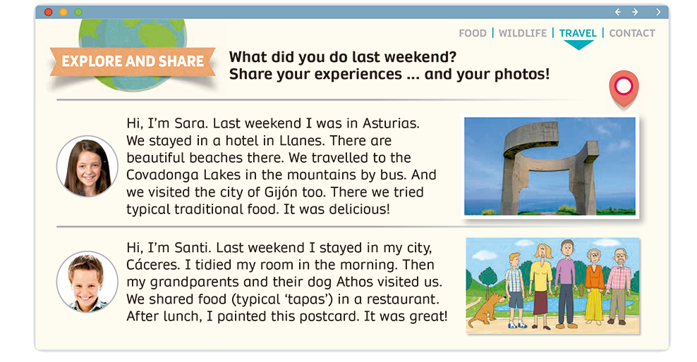
Task: Click Santi's profile photo
Action: (87, 282)
